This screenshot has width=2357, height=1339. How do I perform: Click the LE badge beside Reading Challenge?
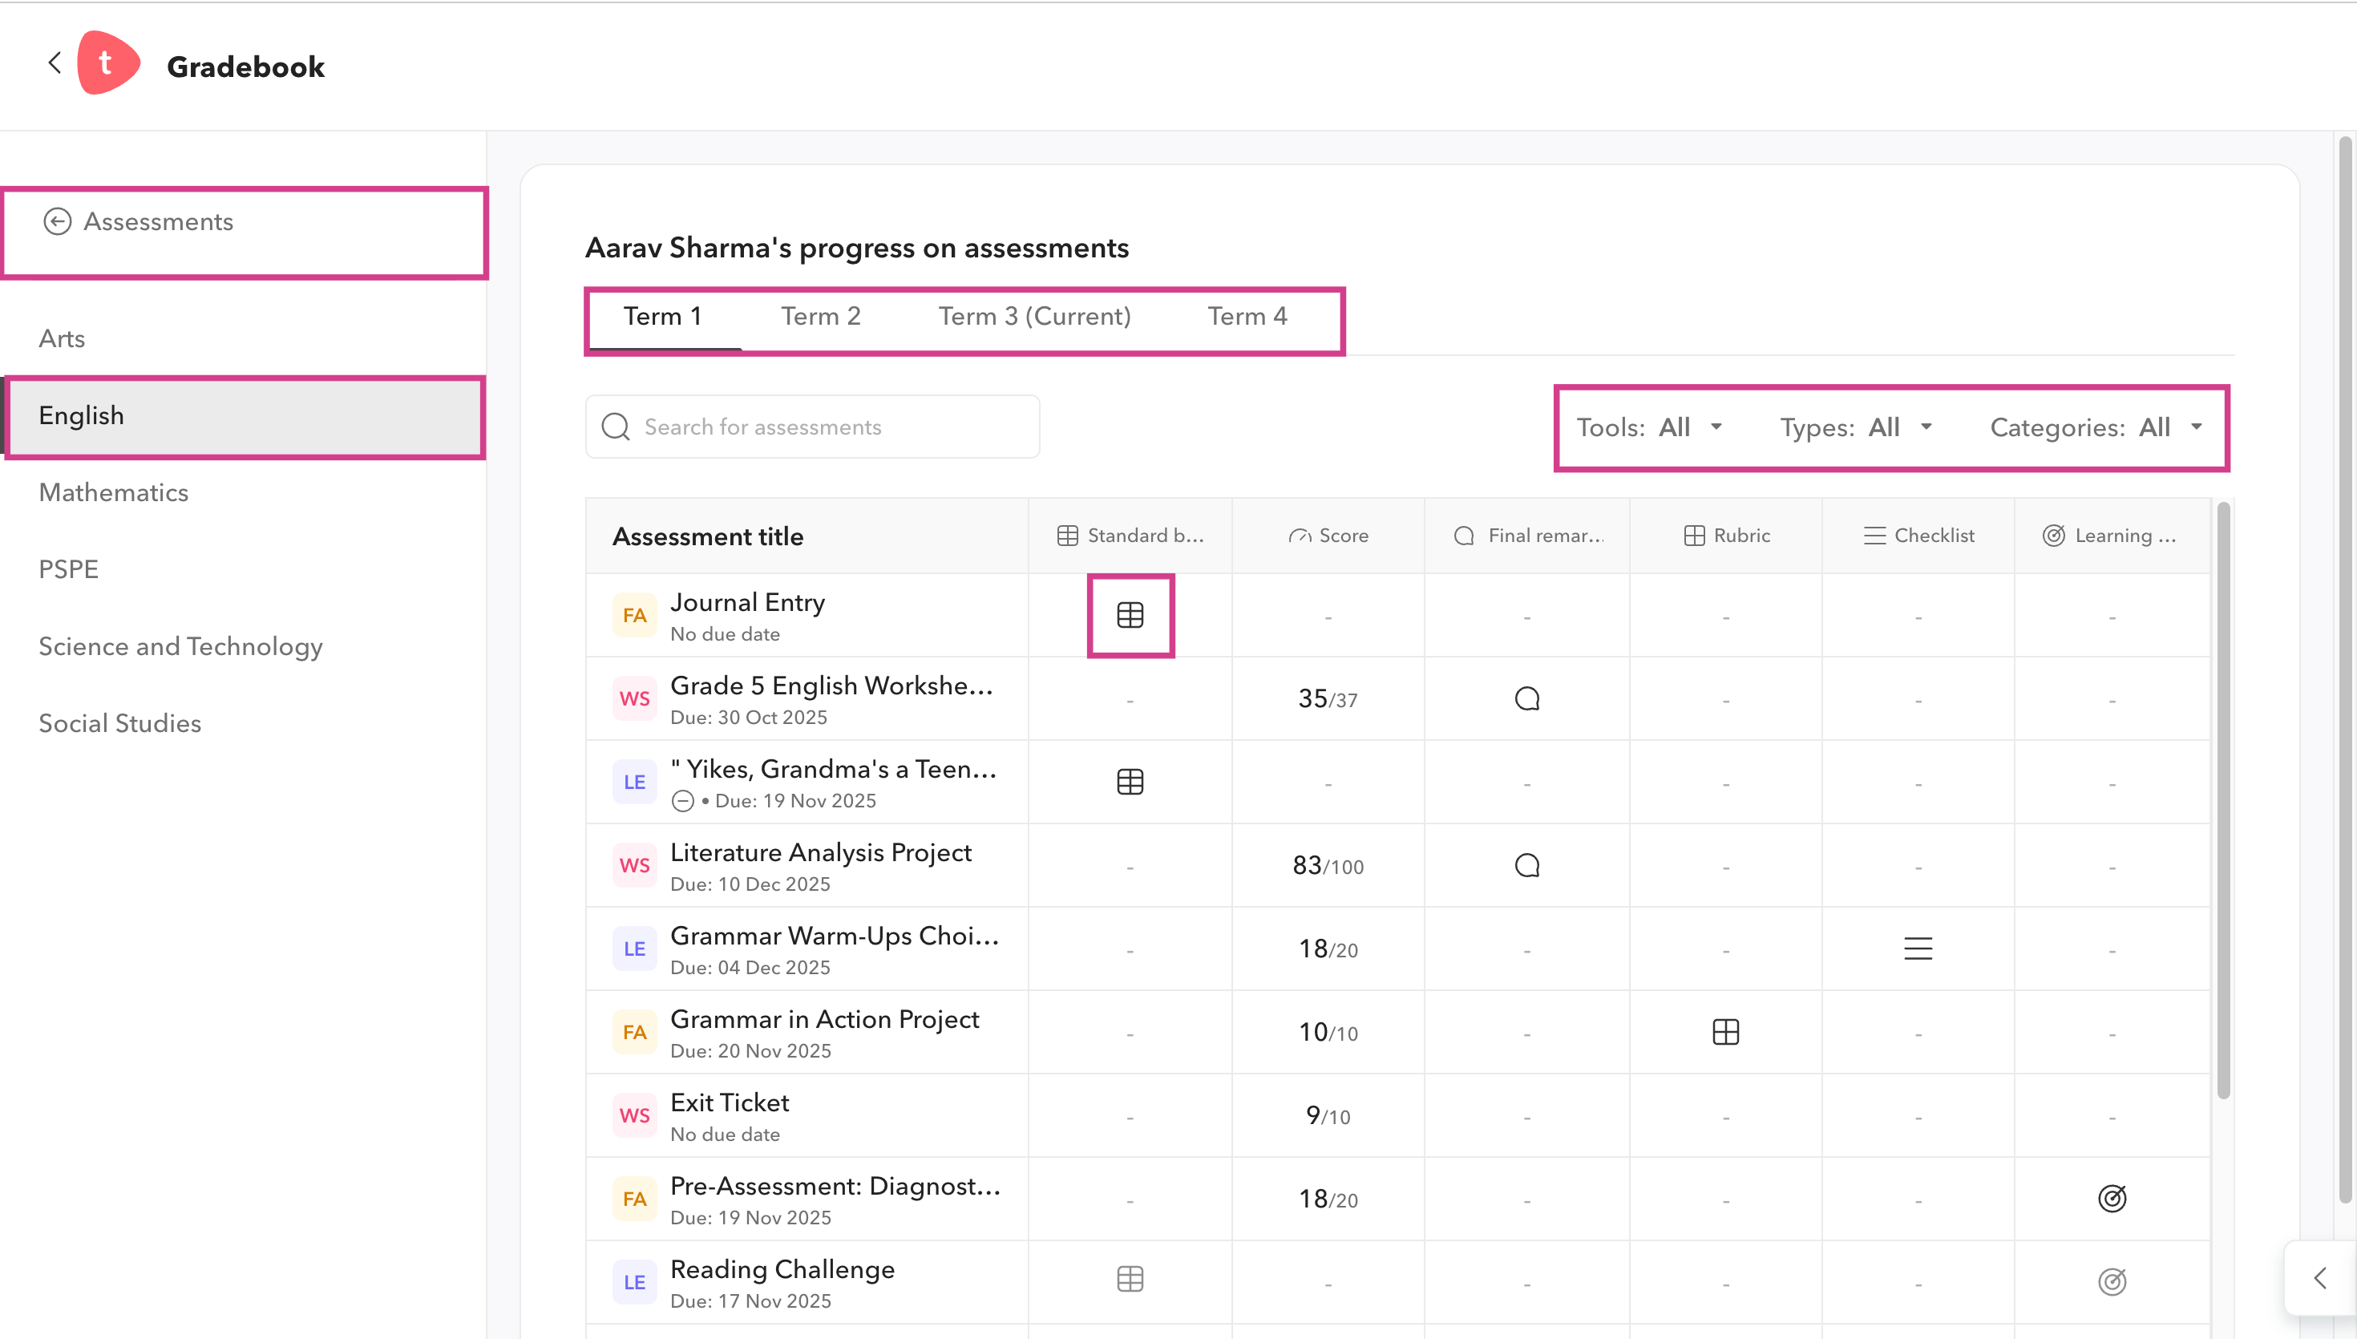[x=634, y=1282]
